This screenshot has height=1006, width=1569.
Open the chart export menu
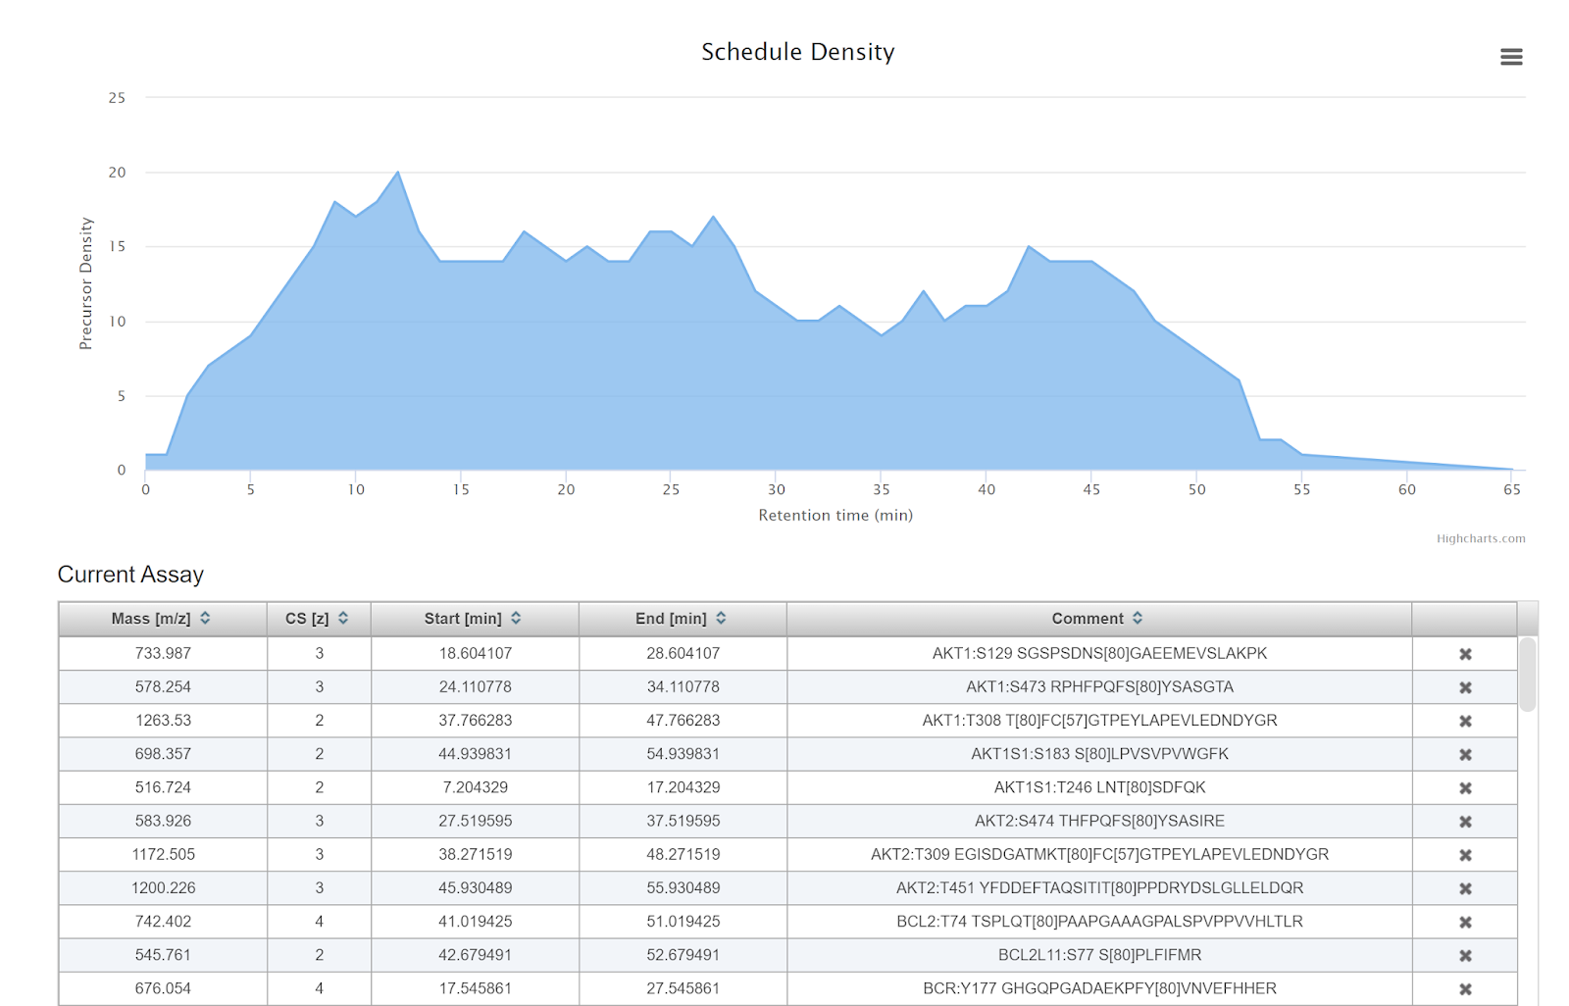(1511, 57)
